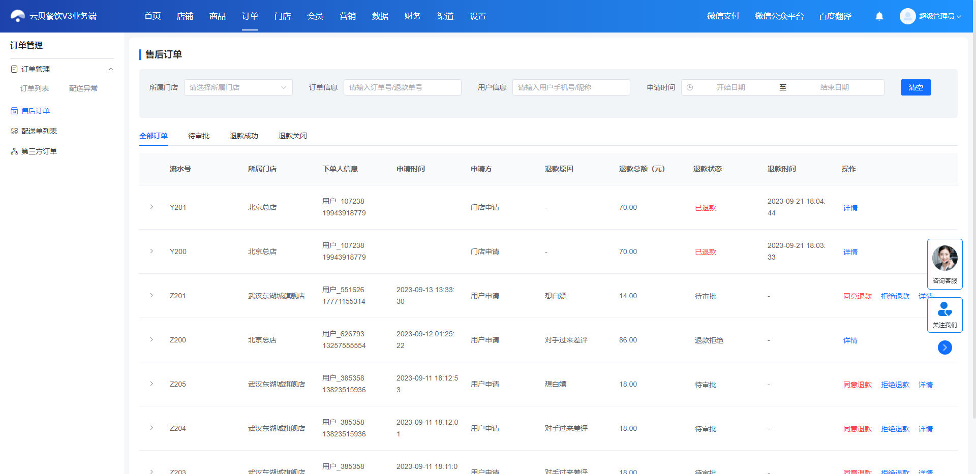Expand row Z200 details arrow
This screenshot has width=976, height=474.
click(151, 340)
